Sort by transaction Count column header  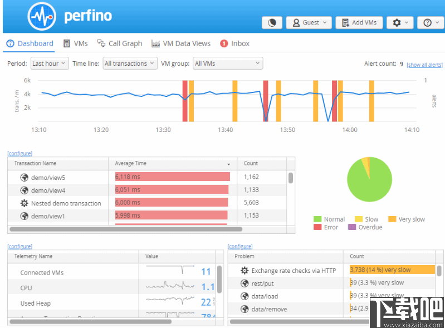pyautogui.click(x=262, y=163)
